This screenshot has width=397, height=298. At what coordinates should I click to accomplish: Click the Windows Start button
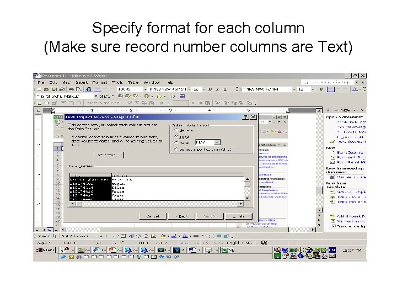pos(45,250)
